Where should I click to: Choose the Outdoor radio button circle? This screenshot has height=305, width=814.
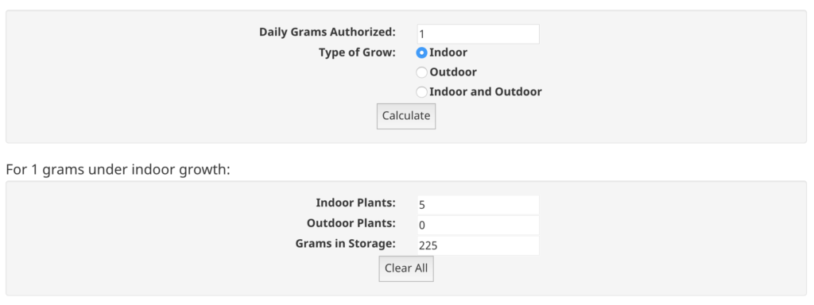(x=422, y=72)
